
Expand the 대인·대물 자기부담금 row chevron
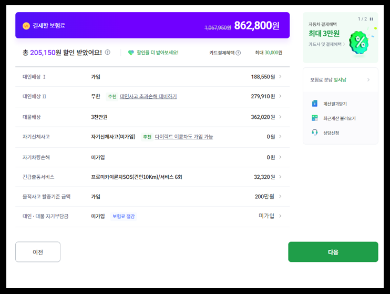click(280, 216)
